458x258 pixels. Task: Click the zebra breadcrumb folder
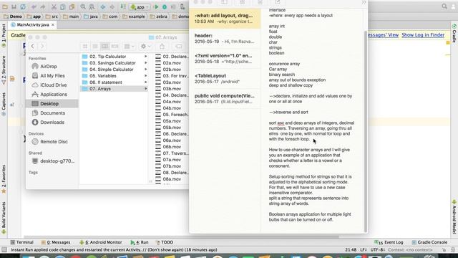159,16
